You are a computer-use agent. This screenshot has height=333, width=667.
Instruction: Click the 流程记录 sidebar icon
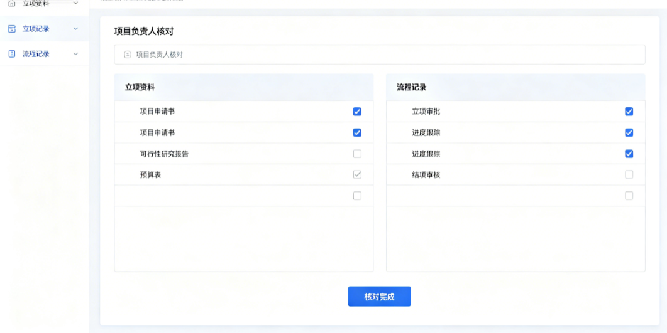pyautogui.click(x=12, y=54)
